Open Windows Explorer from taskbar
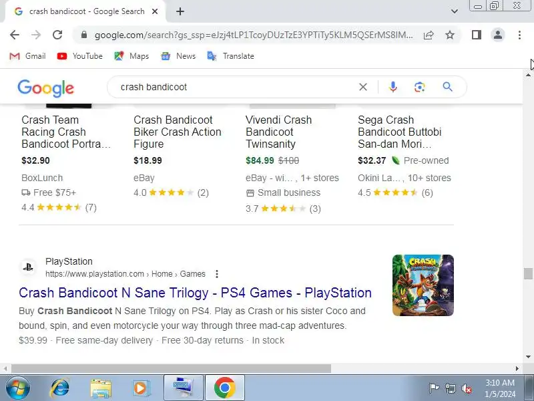The height and width of the screenshot is (401, 534). coord(101,388)
